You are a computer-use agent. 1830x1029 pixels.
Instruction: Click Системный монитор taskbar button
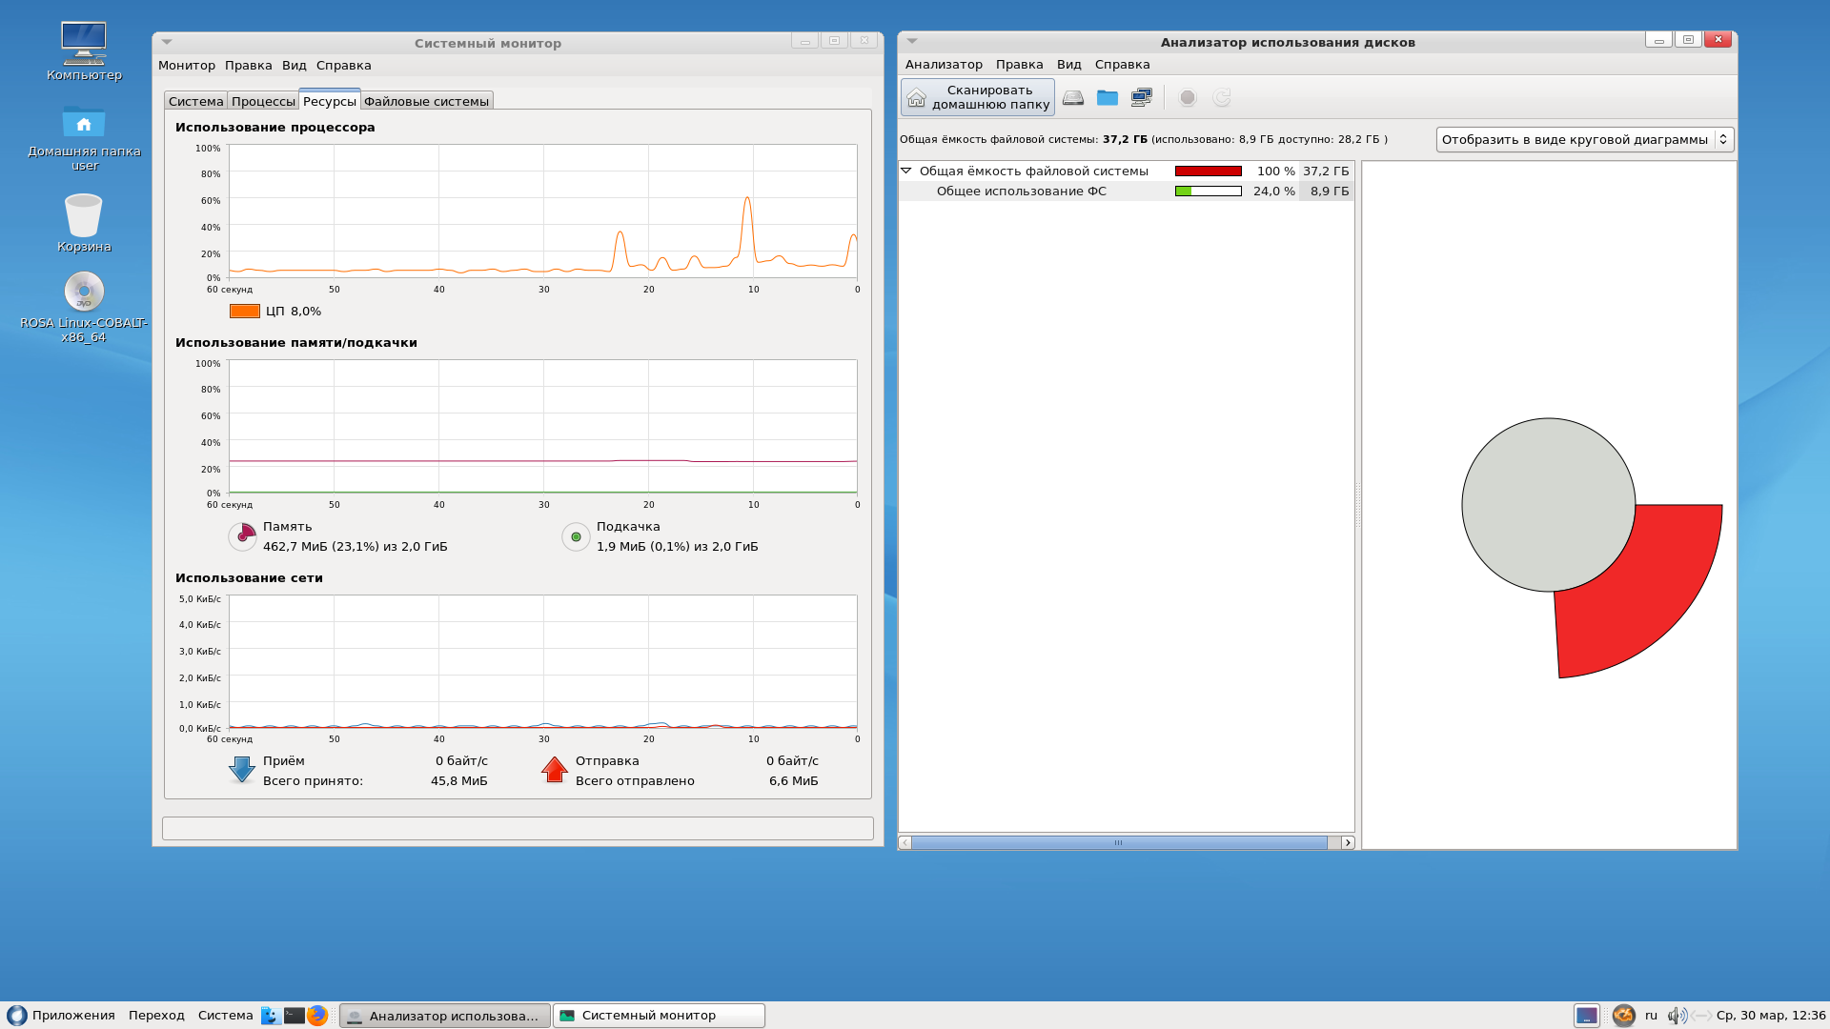(659, 1016)
